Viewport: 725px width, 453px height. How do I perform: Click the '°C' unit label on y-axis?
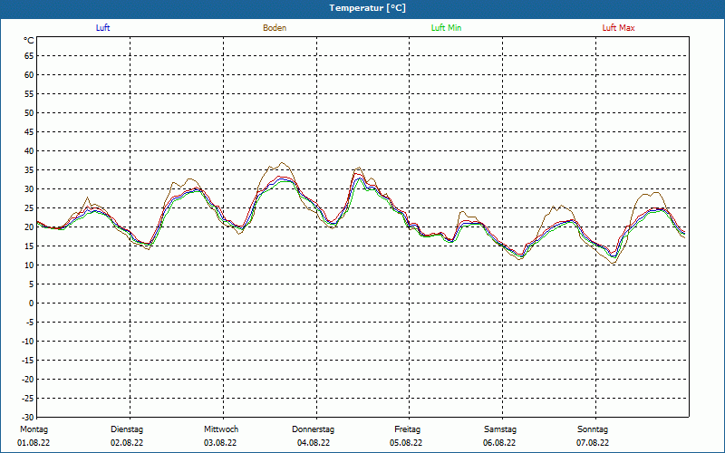tap(29, 41)
